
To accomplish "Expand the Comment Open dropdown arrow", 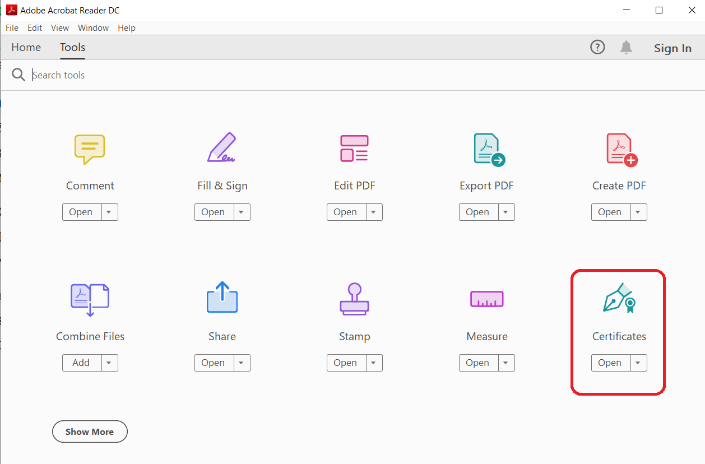I will 109,212.
